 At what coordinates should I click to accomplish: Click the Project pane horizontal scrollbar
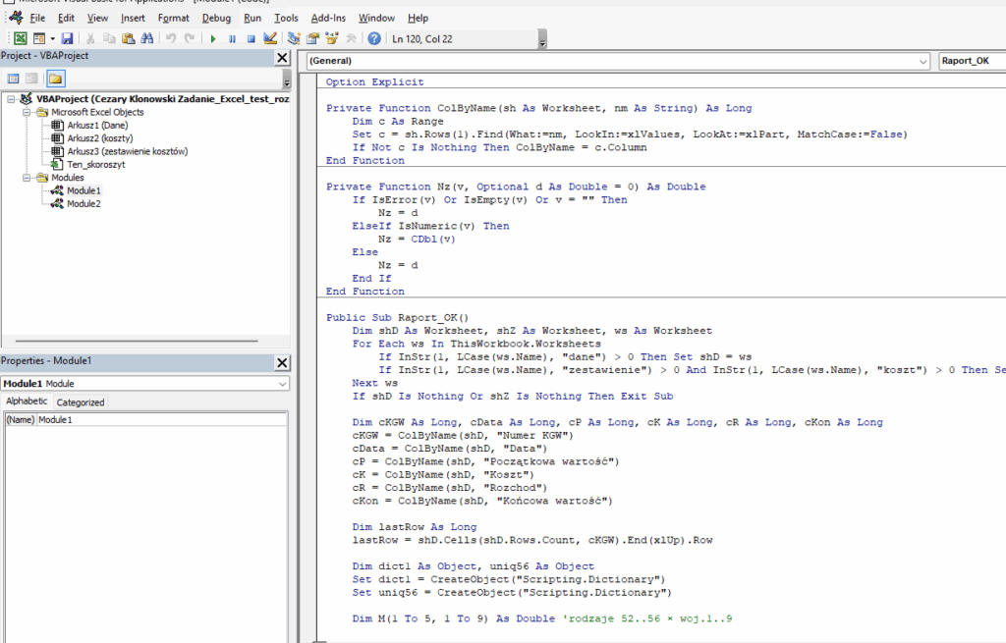click(137, 341)
